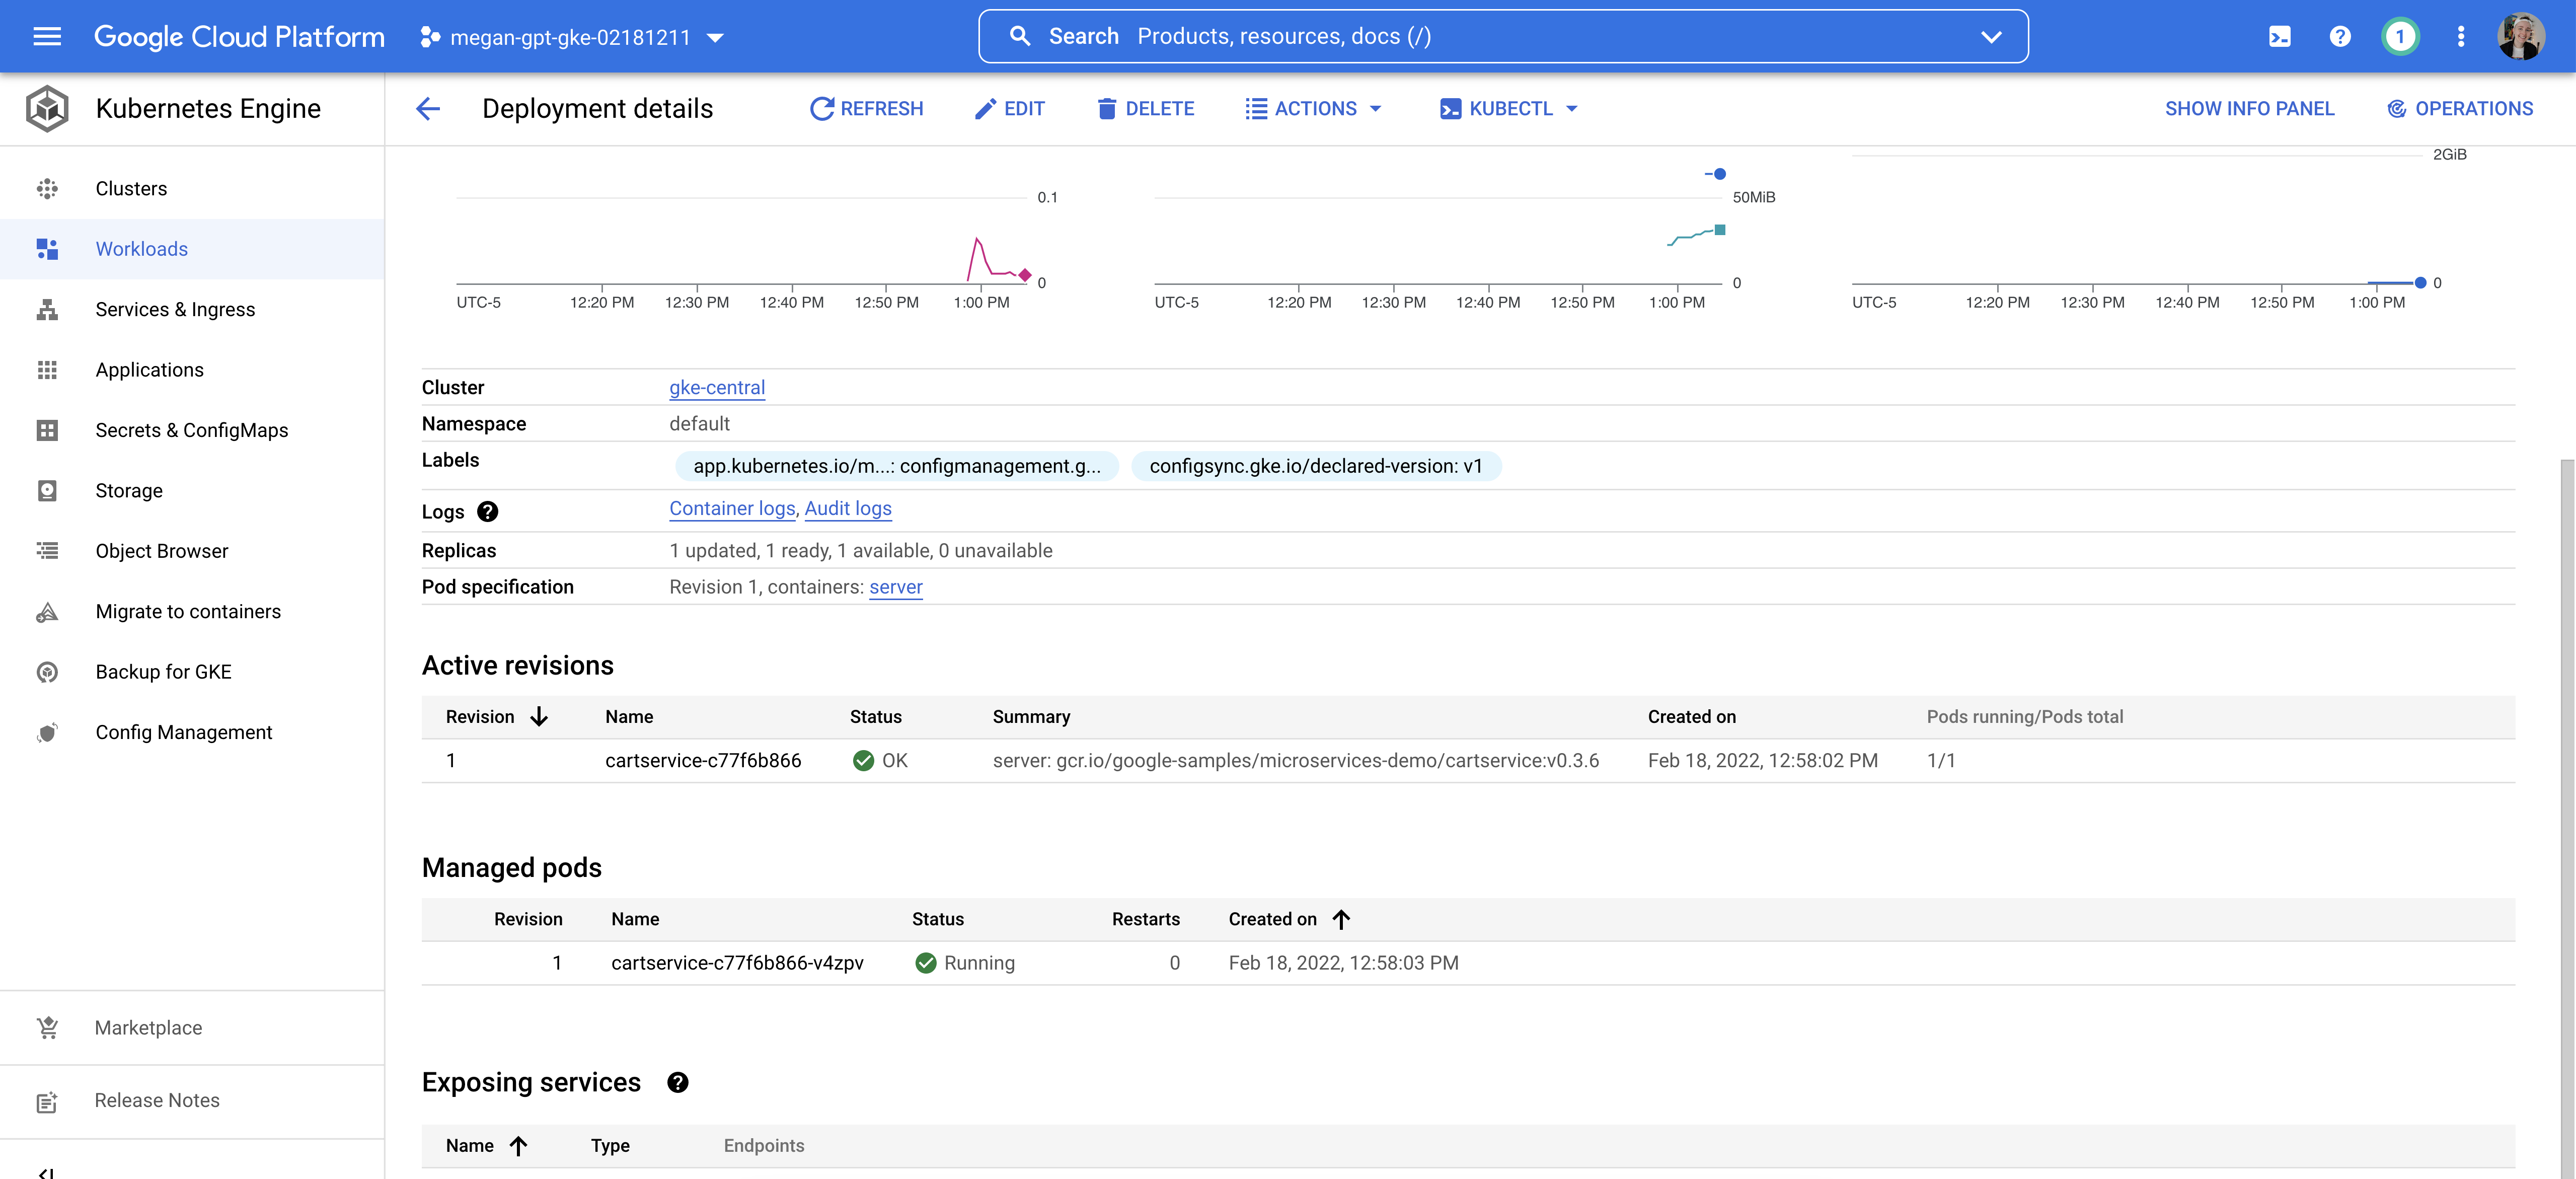The width and height of the screenshot is (2576, 1179).
Task: Click into the search products field
Action: (x=1503, y=36)
